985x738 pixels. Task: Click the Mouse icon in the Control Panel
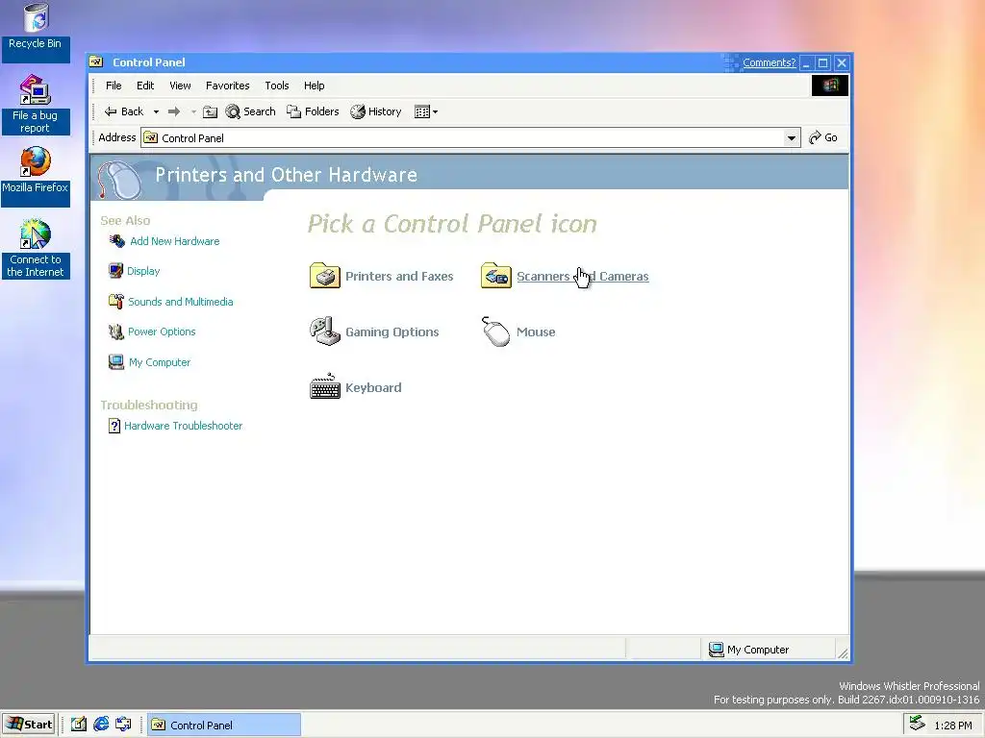pos(495,332)
